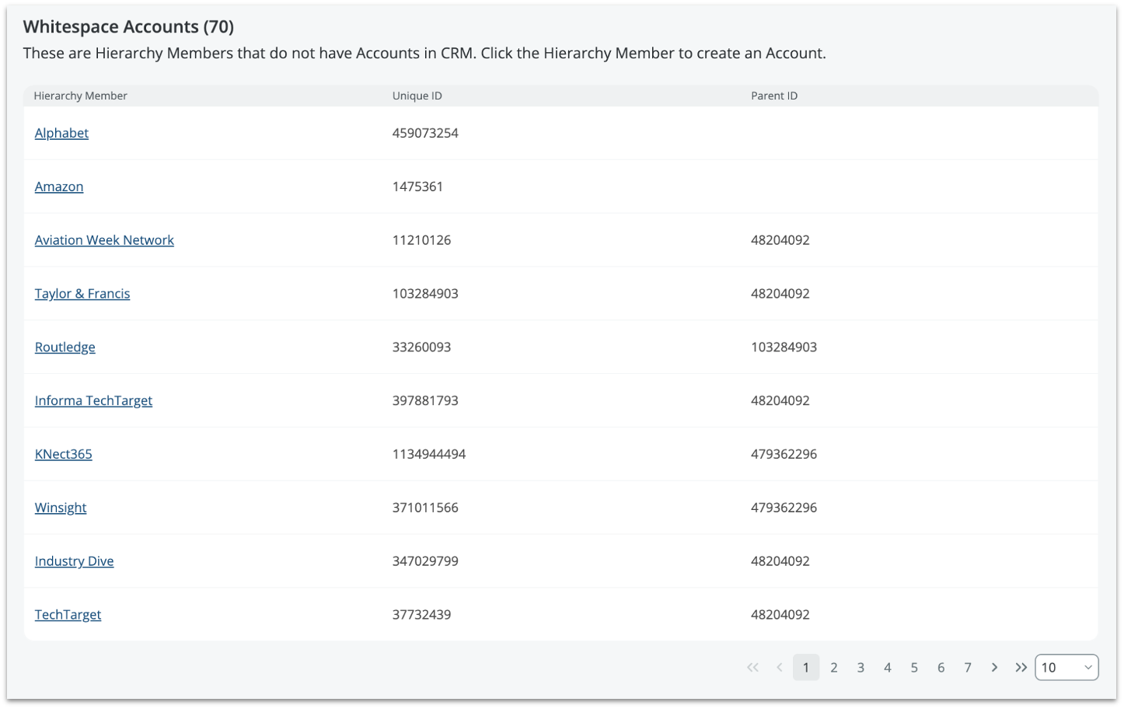Switch to page 4
This screenshot has height=709, width=1124.
887,667
